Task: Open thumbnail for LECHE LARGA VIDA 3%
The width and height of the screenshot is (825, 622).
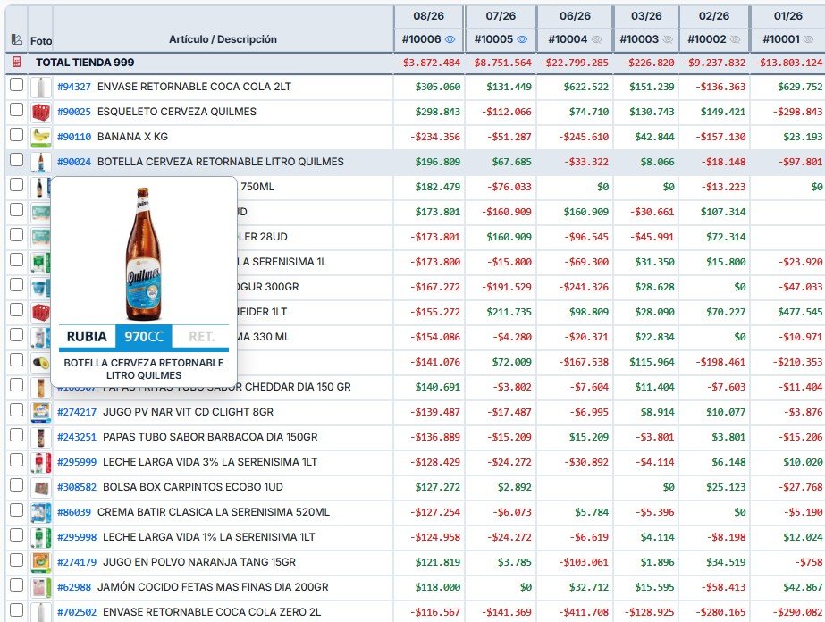Action: [x=40, y=463]
